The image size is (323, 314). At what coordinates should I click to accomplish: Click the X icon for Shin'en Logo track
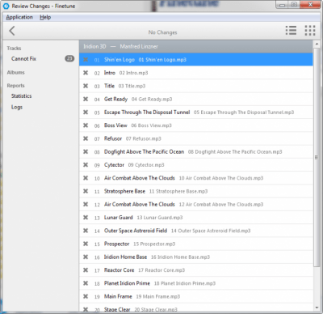(x=86, y=60)
